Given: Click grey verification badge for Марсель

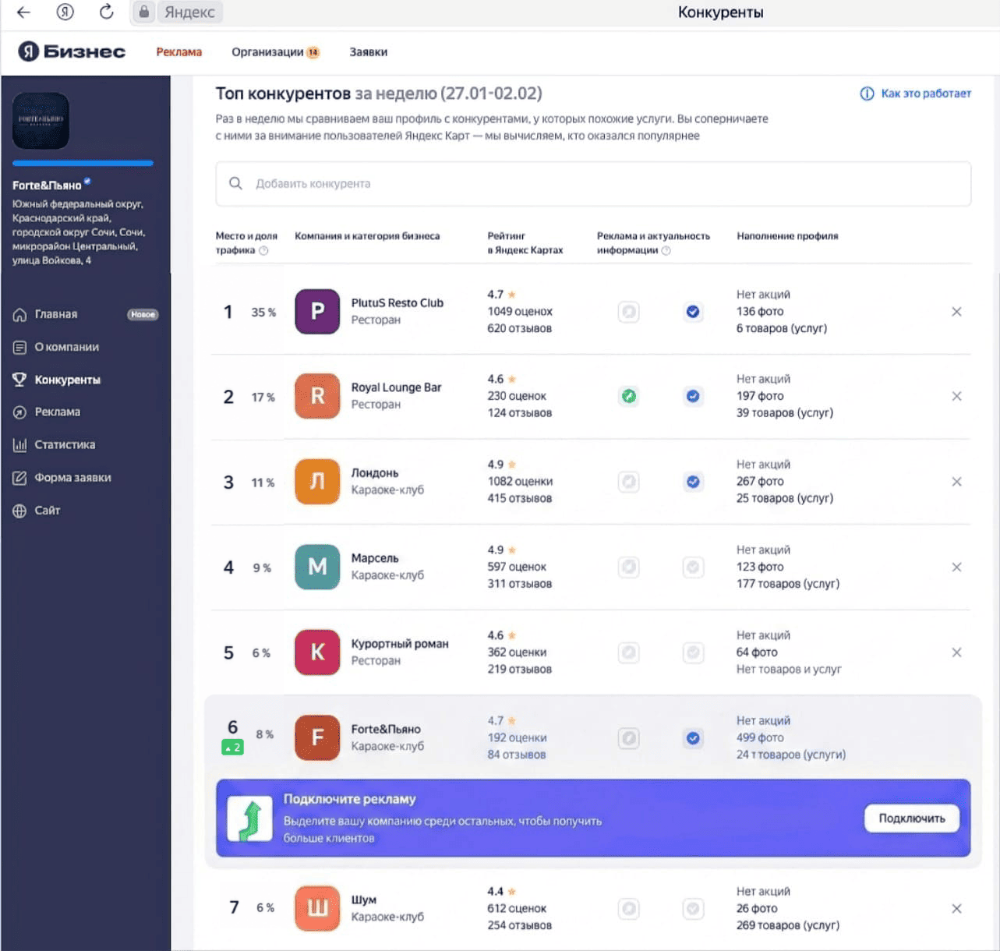Looking at the screenshot, I should [x=693, y=567].
